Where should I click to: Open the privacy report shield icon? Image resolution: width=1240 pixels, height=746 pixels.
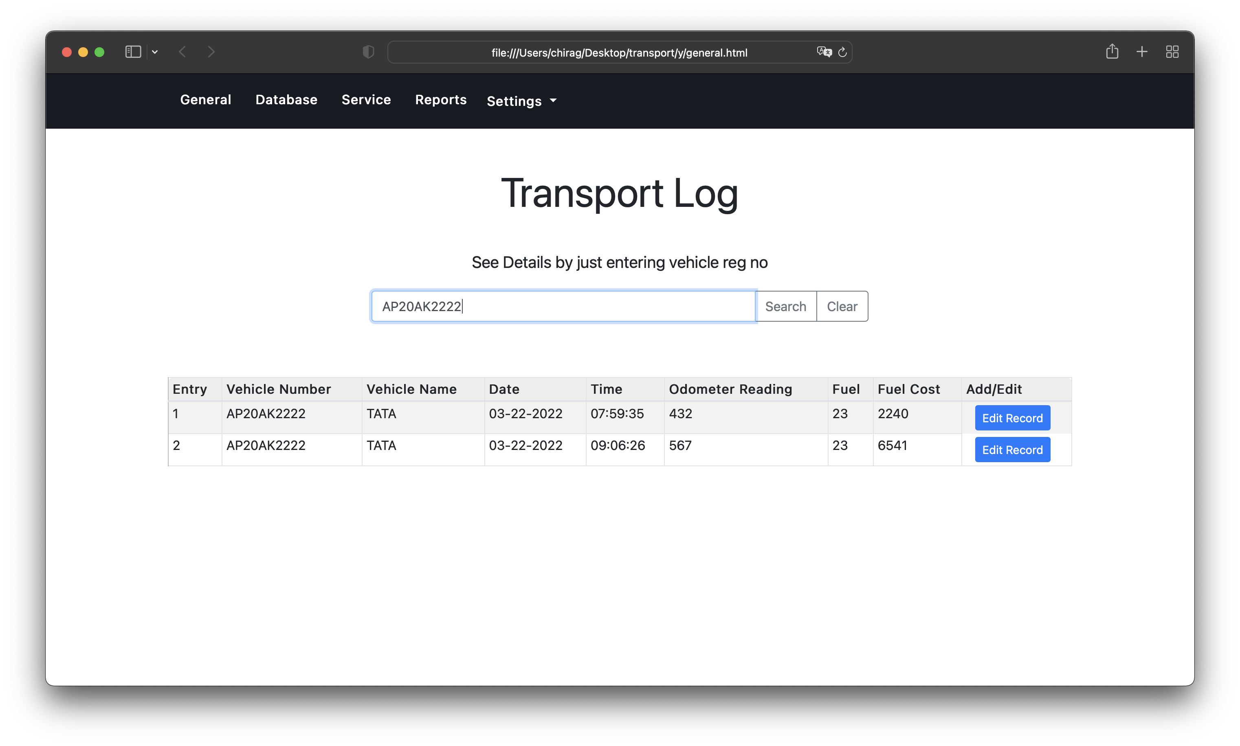point(368,52)
